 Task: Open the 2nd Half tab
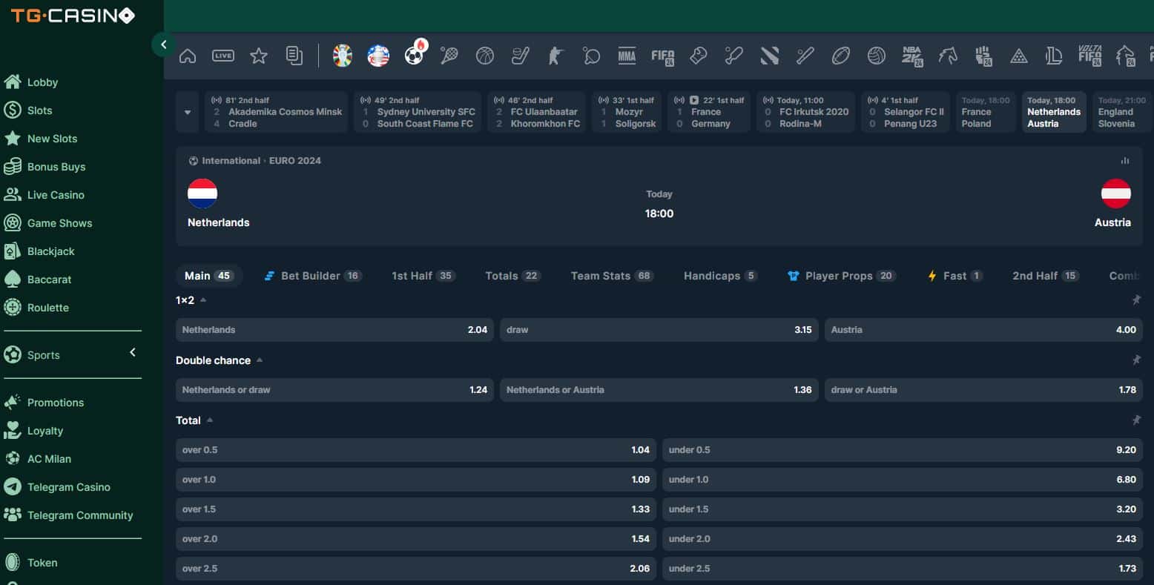pyautogui.click(x=1045, y=276)
